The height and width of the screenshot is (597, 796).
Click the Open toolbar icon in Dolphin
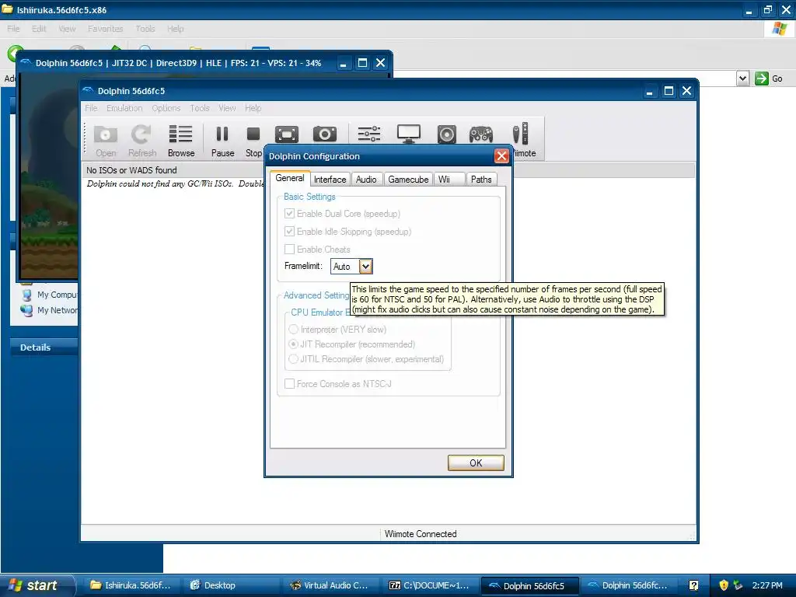(106, 141)
